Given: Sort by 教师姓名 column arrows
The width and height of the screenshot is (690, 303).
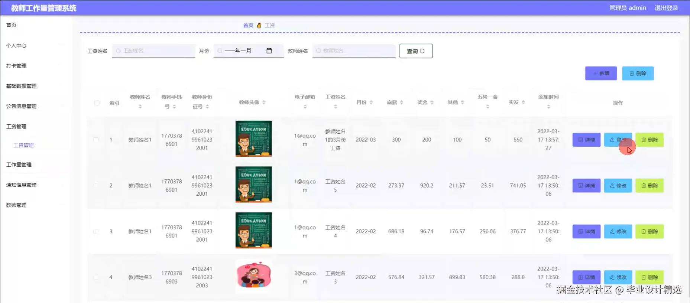Looking at the screenshot, I should point(140,107).
